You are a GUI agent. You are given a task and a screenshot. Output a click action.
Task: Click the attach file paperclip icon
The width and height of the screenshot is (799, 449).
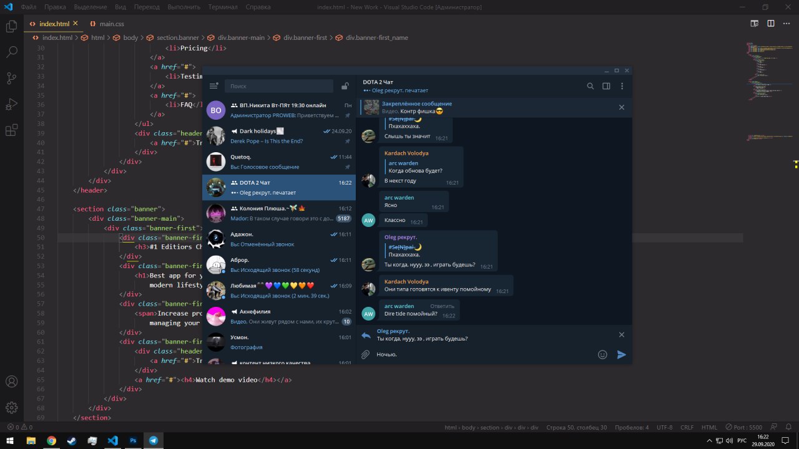(366, 354)
